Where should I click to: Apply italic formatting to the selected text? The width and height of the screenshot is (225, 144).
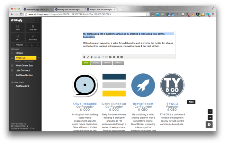pos(88,57)
